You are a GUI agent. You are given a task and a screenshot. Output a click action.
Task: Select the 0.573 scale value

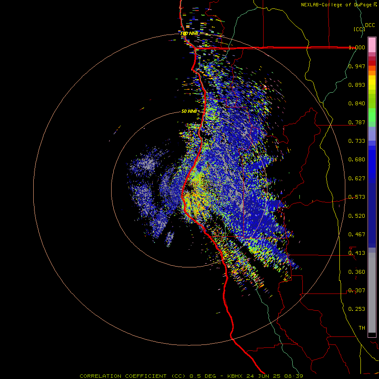(x=357, y=197)
